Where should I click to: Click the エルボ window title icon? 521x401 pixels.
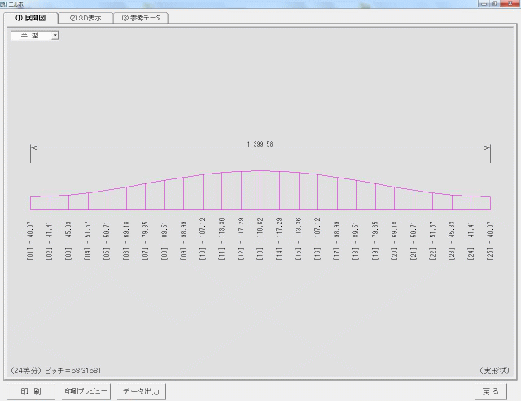3,4
